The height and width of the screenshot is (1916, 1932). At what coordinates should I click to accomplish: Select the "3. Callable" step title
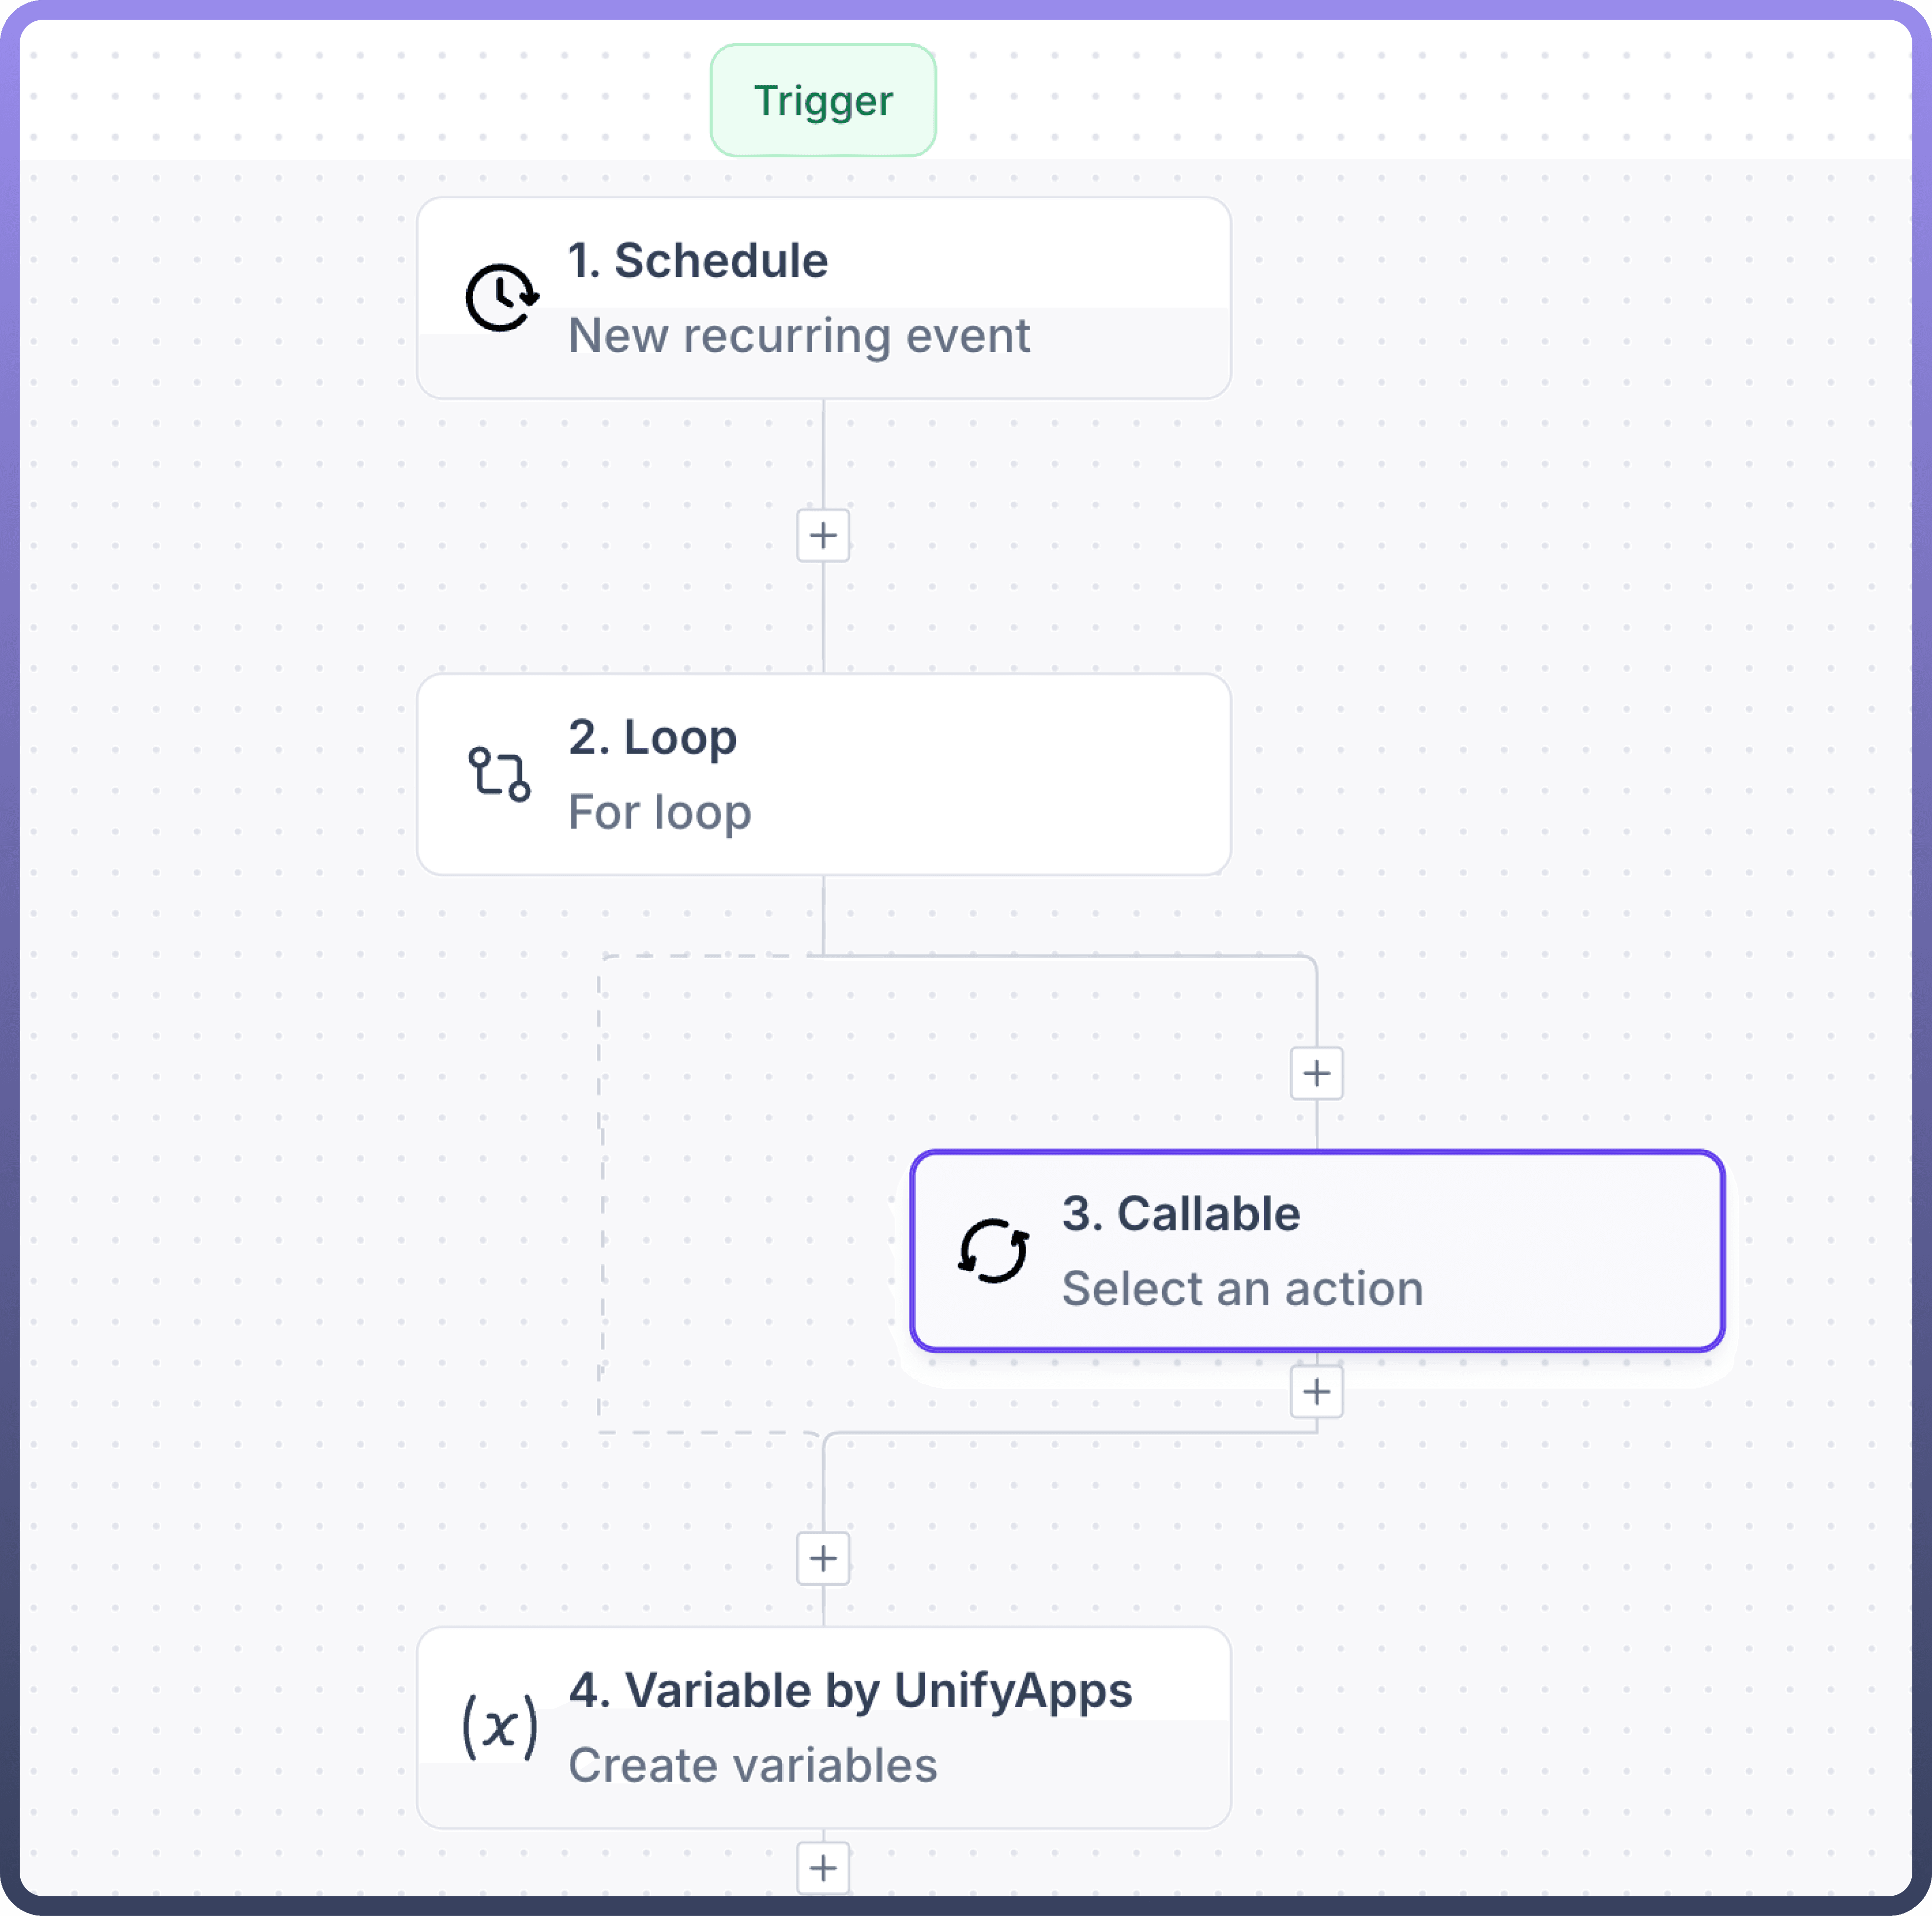coord(1181,1214)
